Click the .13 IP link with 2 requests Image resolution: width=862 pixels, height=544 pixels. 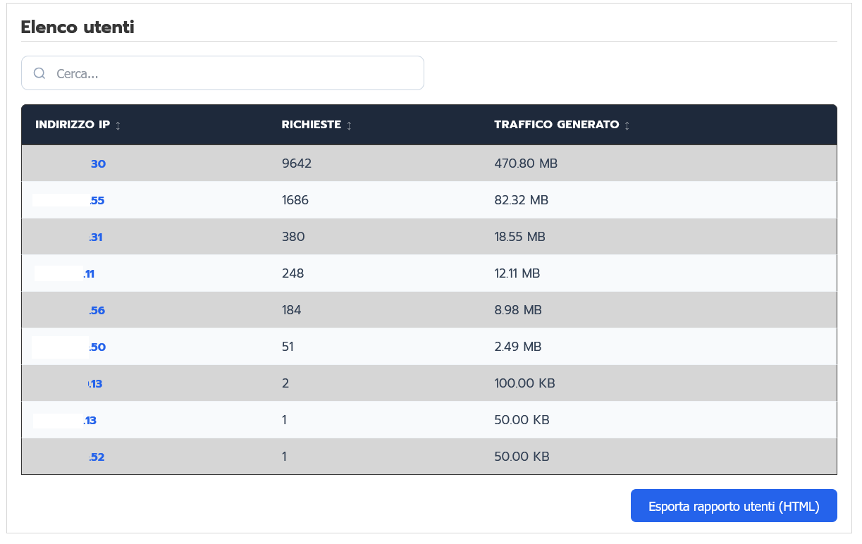[x=96, y=384]
